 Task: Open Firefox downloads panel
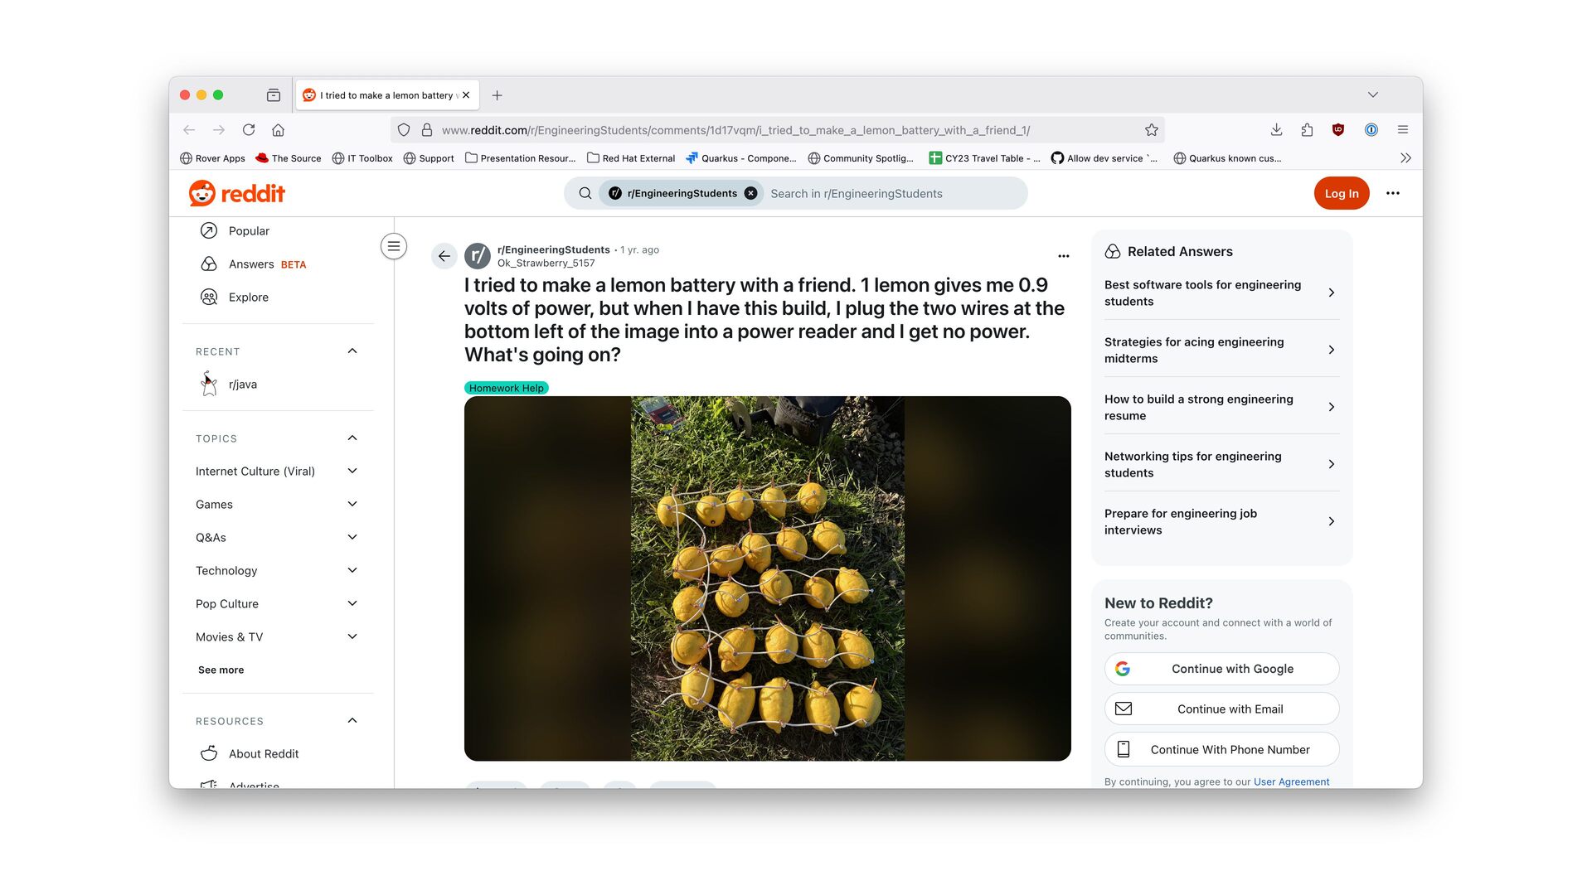[1276, 130]
